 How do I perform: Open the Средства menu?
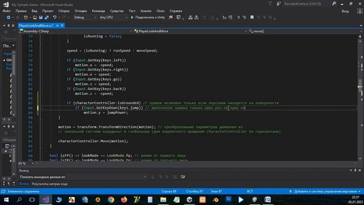(117, 11)
